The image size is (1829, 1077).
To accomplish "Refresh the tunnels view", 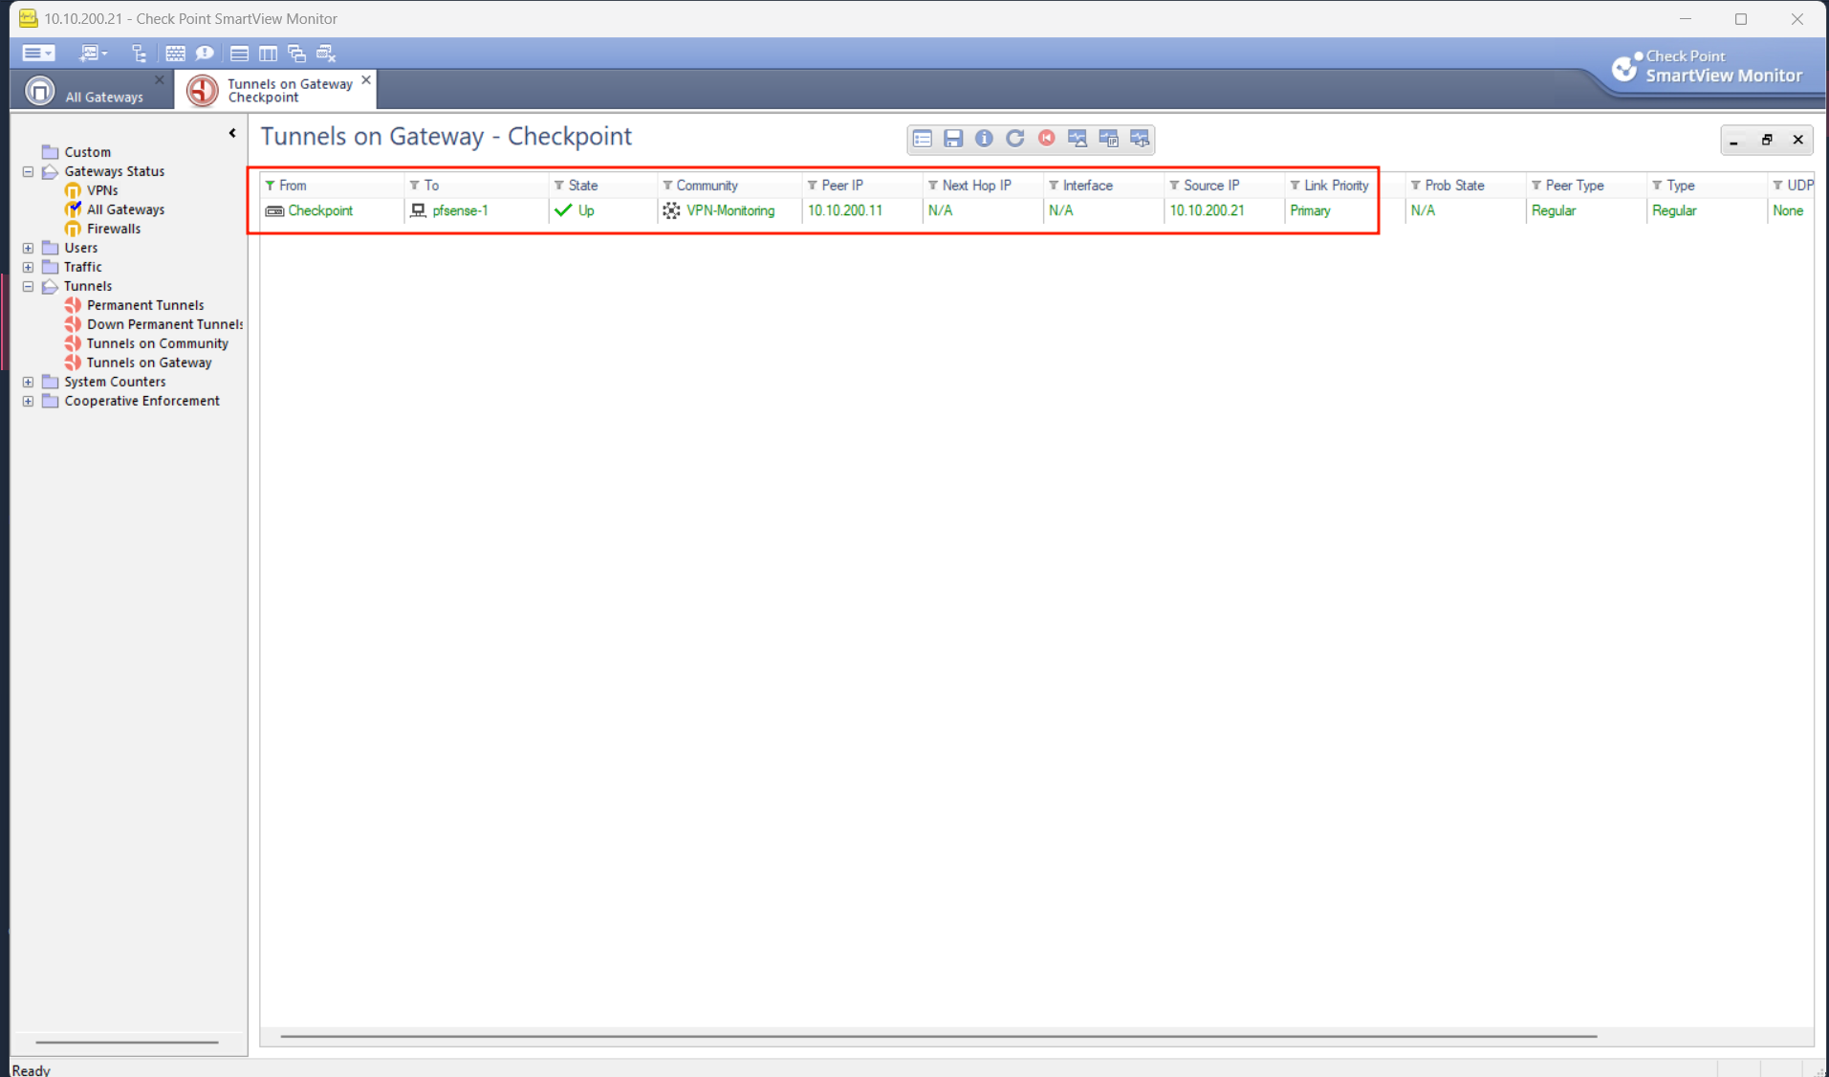I will point(1015,139).
